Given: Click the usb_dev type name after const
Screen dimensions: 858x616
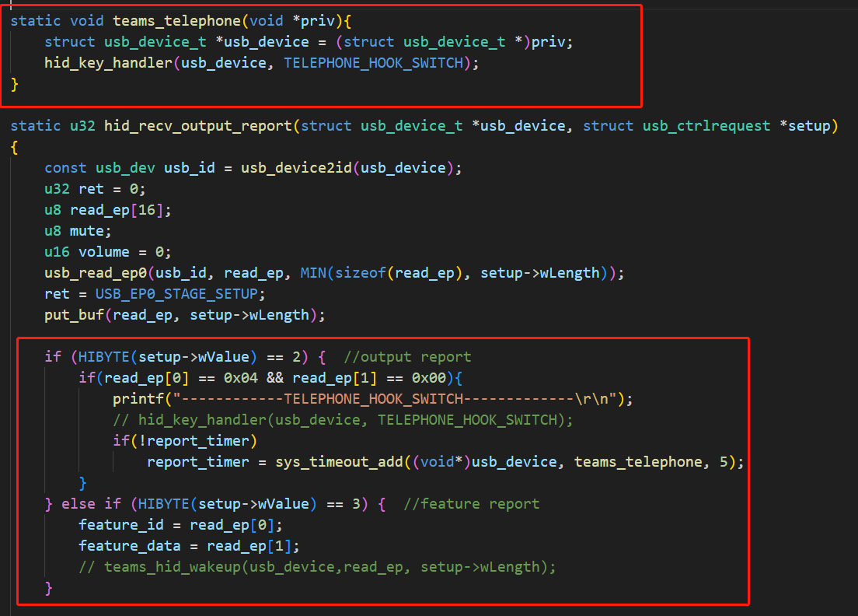Looking at the screenshot, I should (125, 168).
